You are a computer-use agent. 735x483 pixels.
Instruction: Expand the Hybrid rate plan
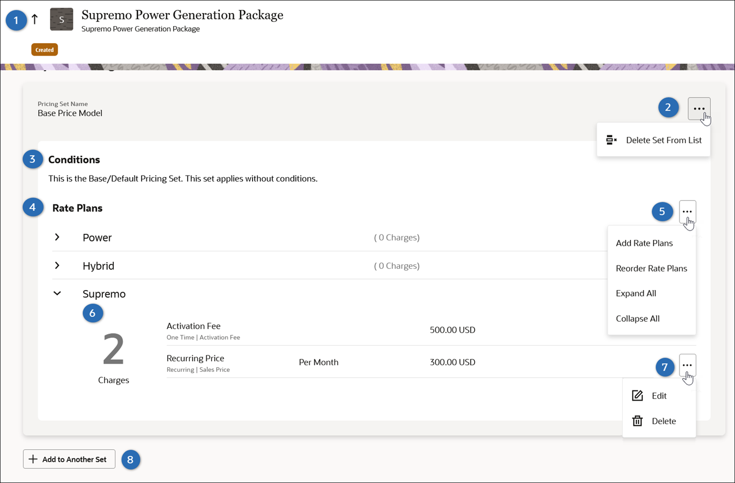tap(57, 265)
